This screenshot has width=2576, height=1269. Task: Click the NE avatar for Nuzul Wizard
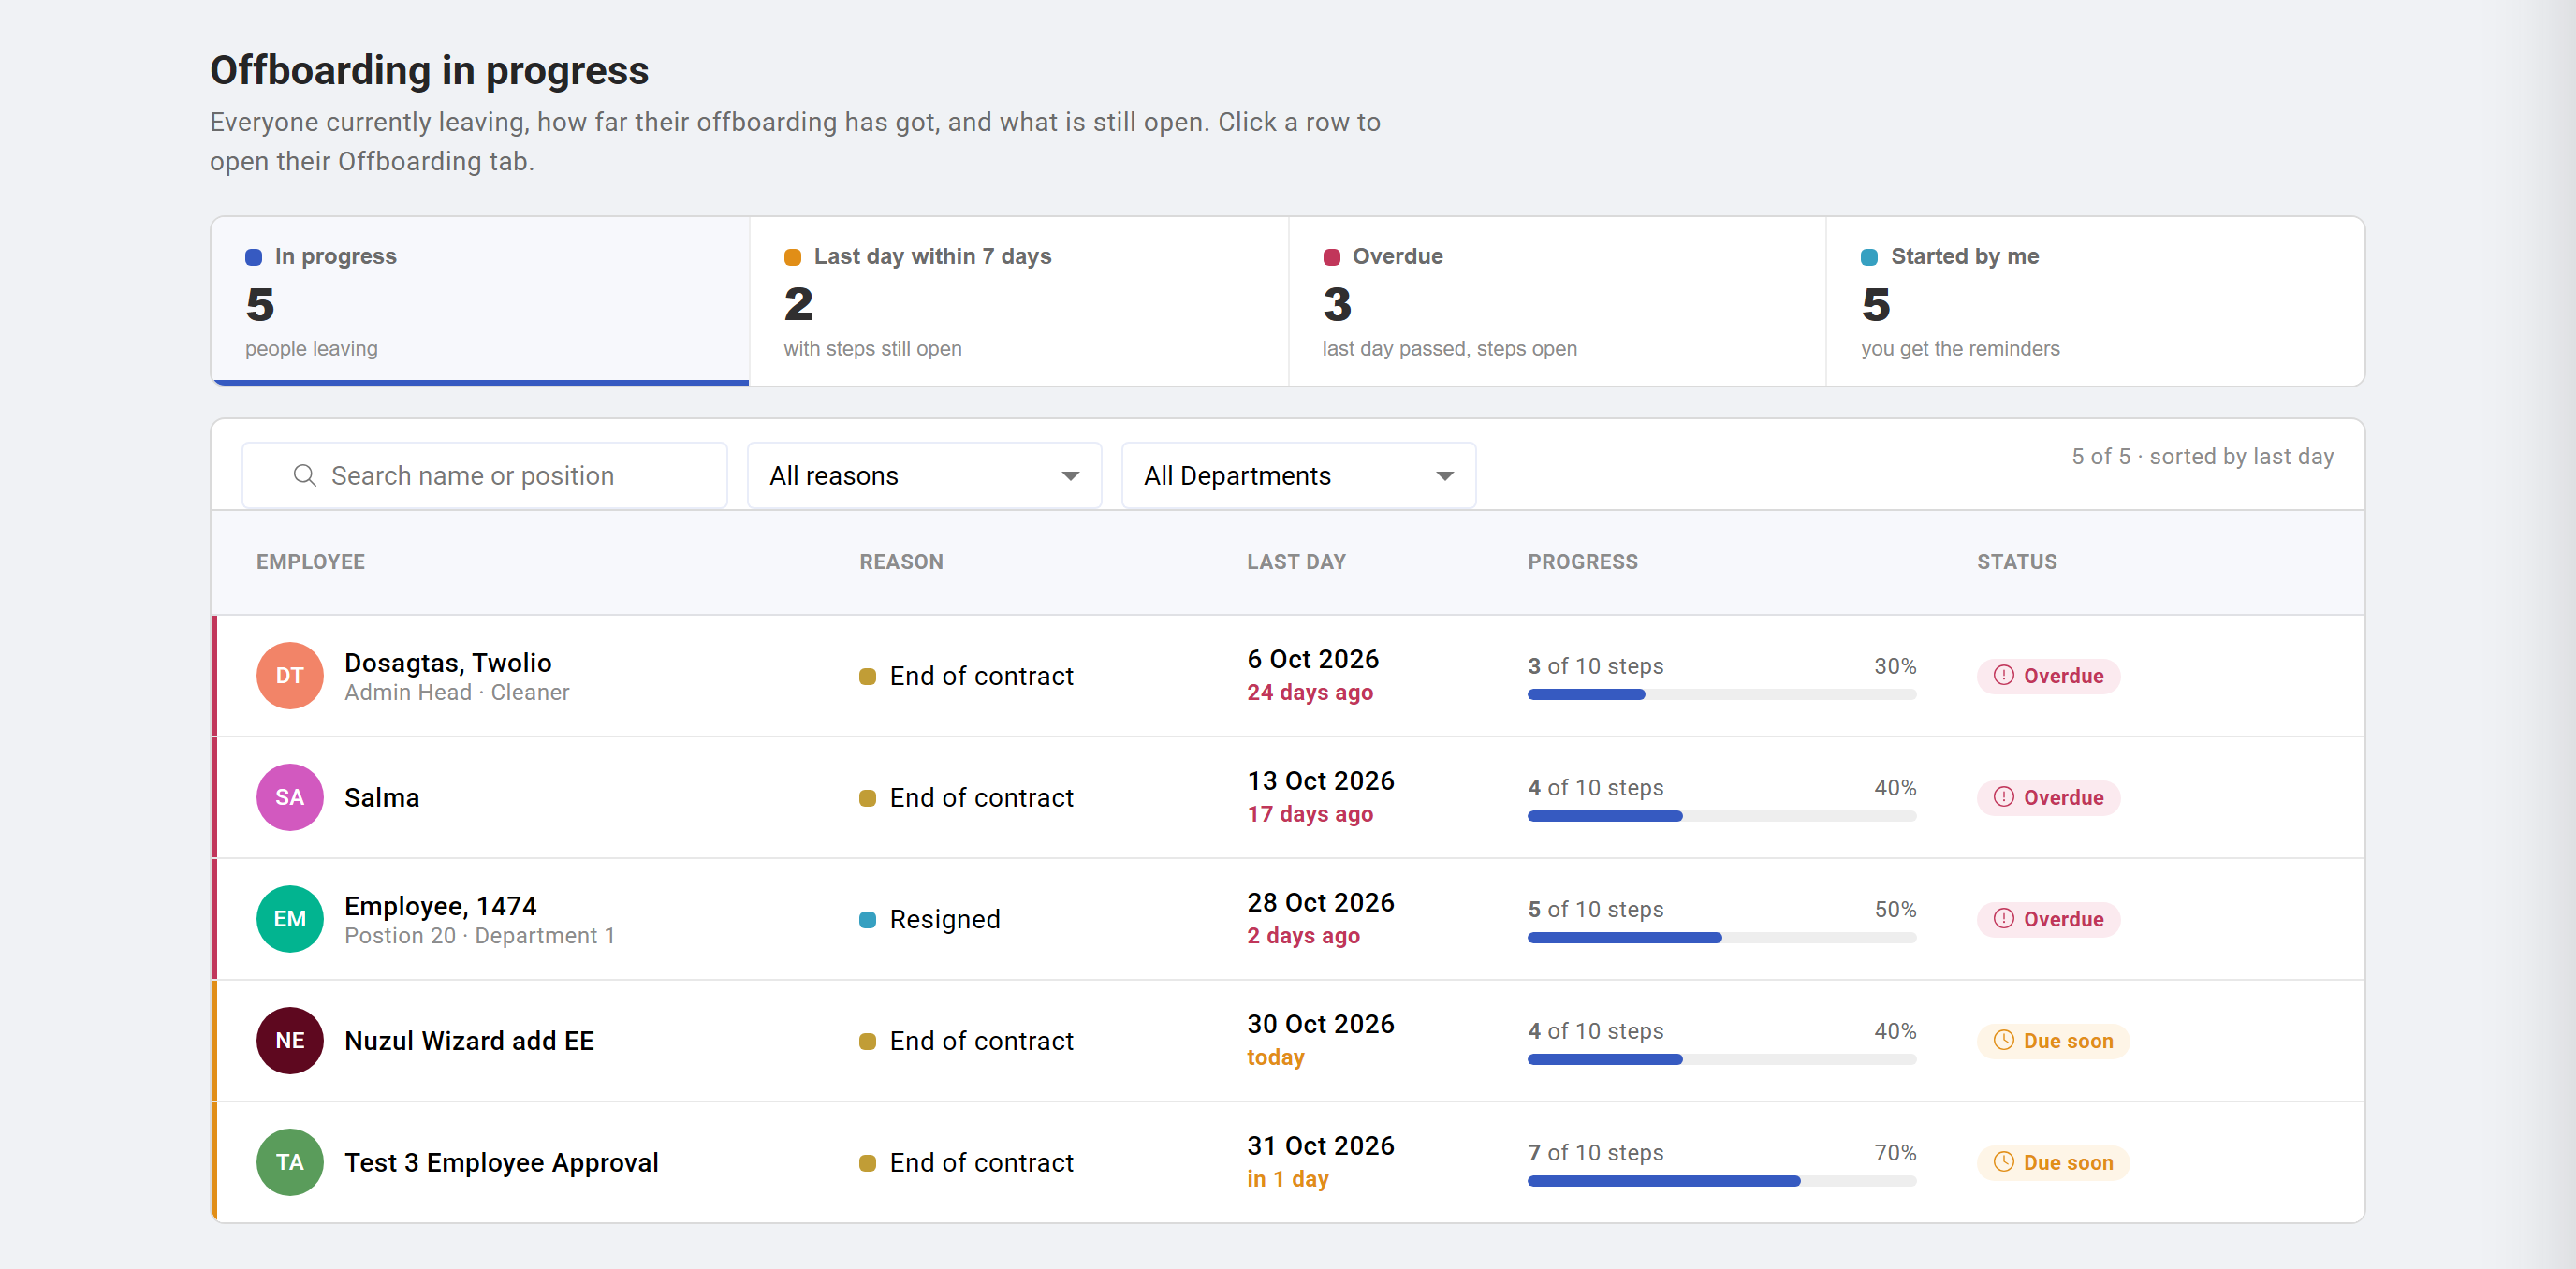pos(290,1041)
